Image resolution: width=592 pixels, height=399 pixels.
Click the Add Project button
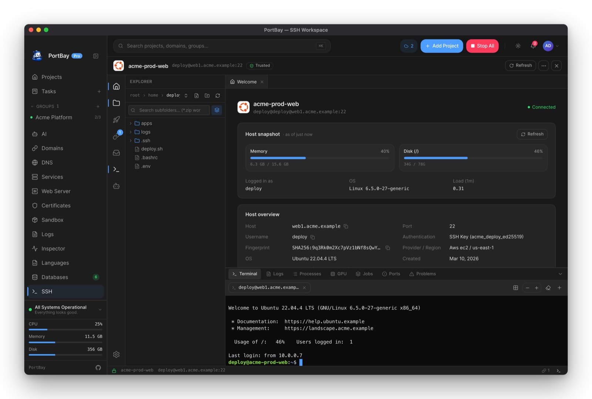tap(442, 46)
